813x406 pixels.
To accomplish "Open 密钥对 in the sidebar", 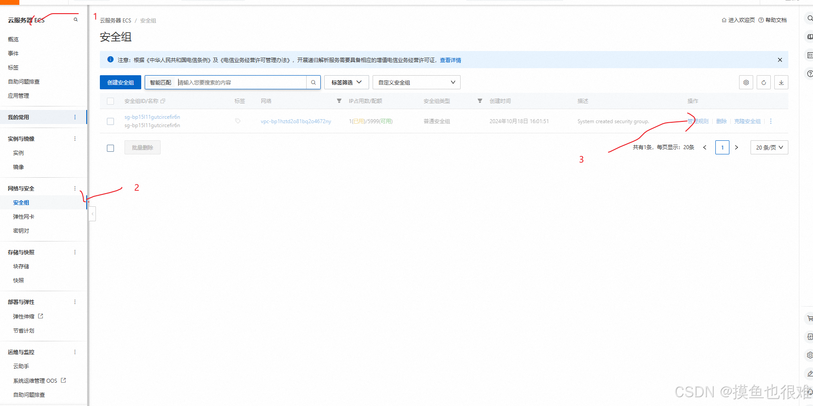I will point(21,230).
